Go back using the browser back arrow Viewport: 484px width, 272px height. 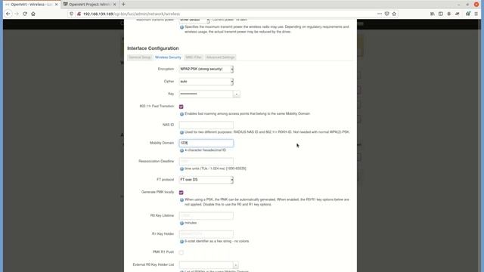tap(8, 14)
